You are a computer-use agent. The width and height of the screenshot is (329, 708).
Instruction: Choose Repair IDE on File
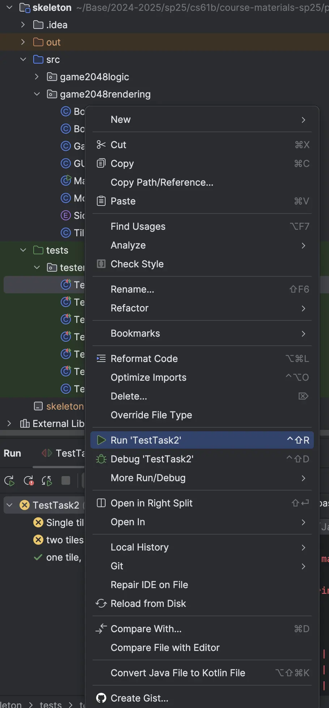[x=202, y=584]
